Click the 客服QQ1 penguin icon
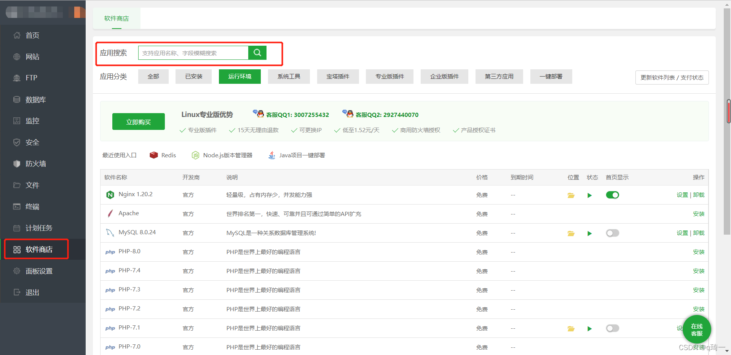 click(x=259, y=114)
